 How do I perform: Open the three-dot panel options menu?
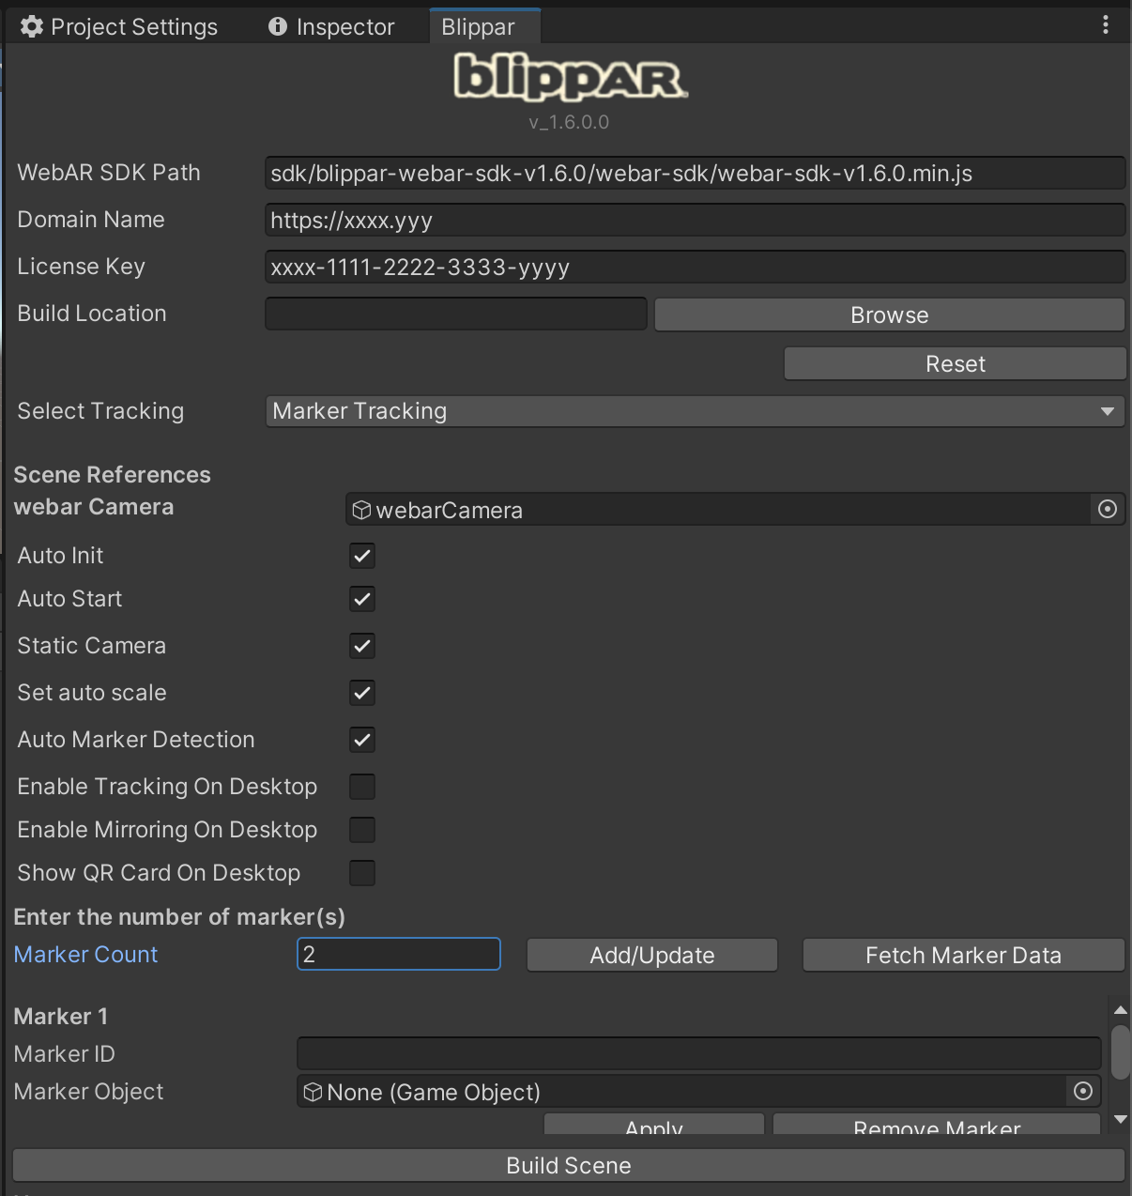(1106, 25)
